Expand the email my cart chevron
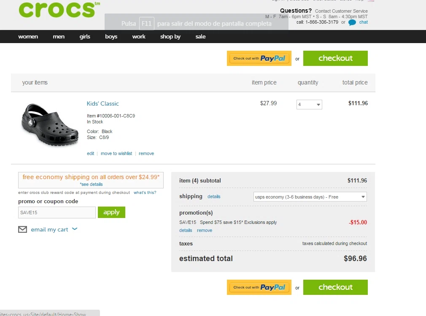 point(75,229)
